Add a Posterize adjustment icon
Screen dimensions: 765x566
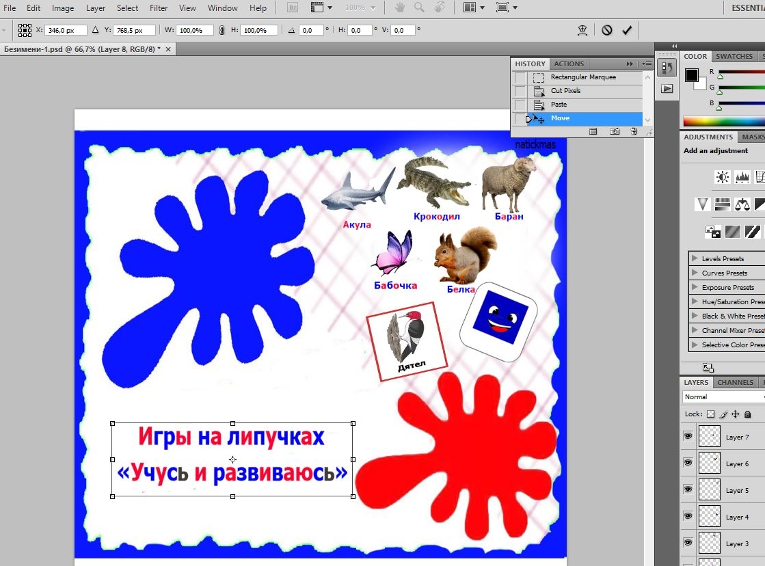pos(732,231)
